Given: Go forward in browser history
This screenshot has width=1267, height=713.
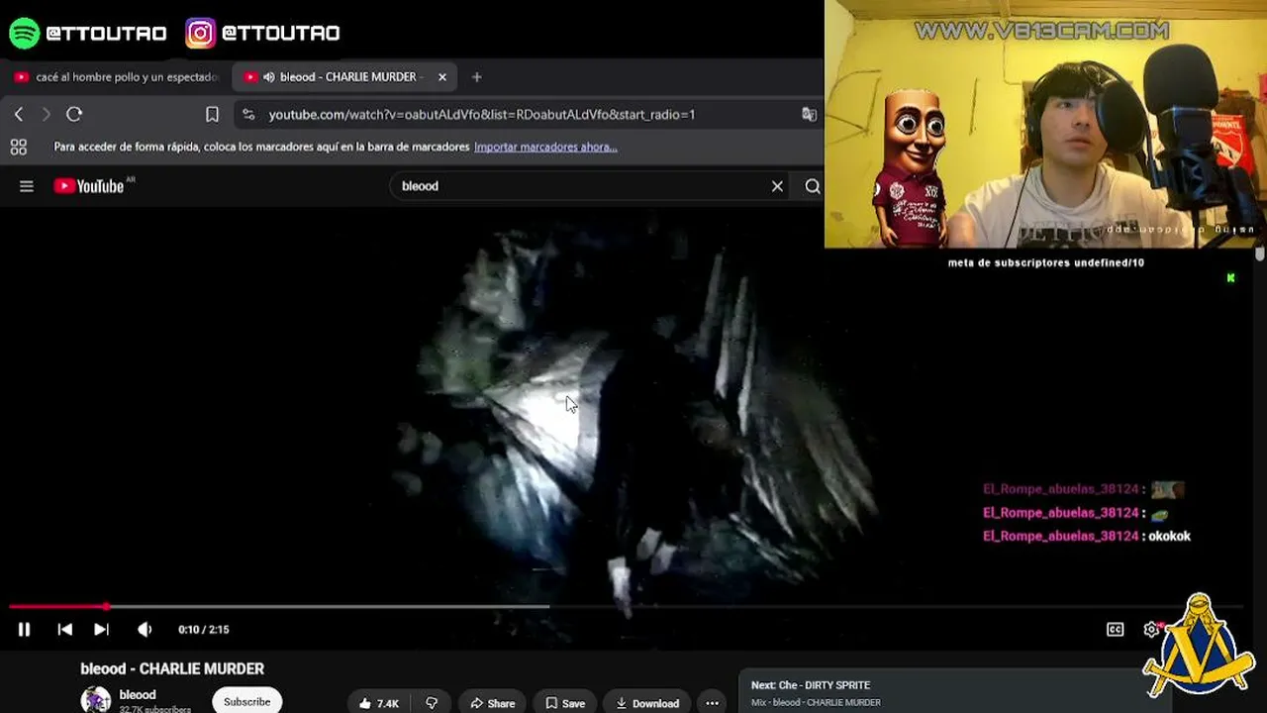Looking at the screenshot, I should point(46,114).
